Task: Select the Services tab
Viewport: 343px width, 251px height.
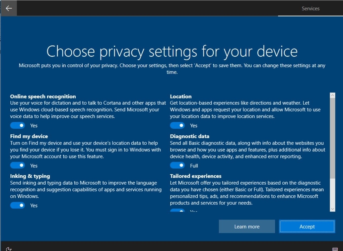Action: [x=311, y=8]
